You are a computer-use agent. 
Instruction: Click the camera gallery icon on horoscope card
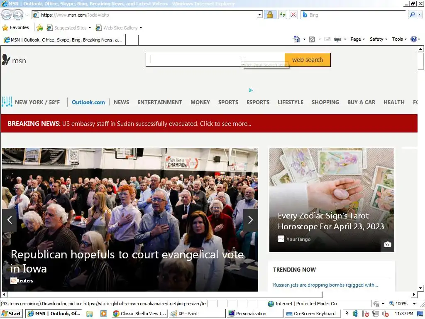tap(388, 244)
